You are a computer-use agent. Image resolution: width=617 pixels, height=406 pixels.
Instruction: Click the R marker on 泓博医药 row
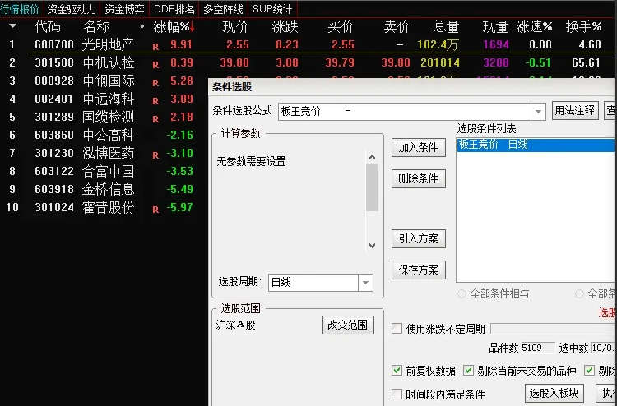(x=155, y=155)
